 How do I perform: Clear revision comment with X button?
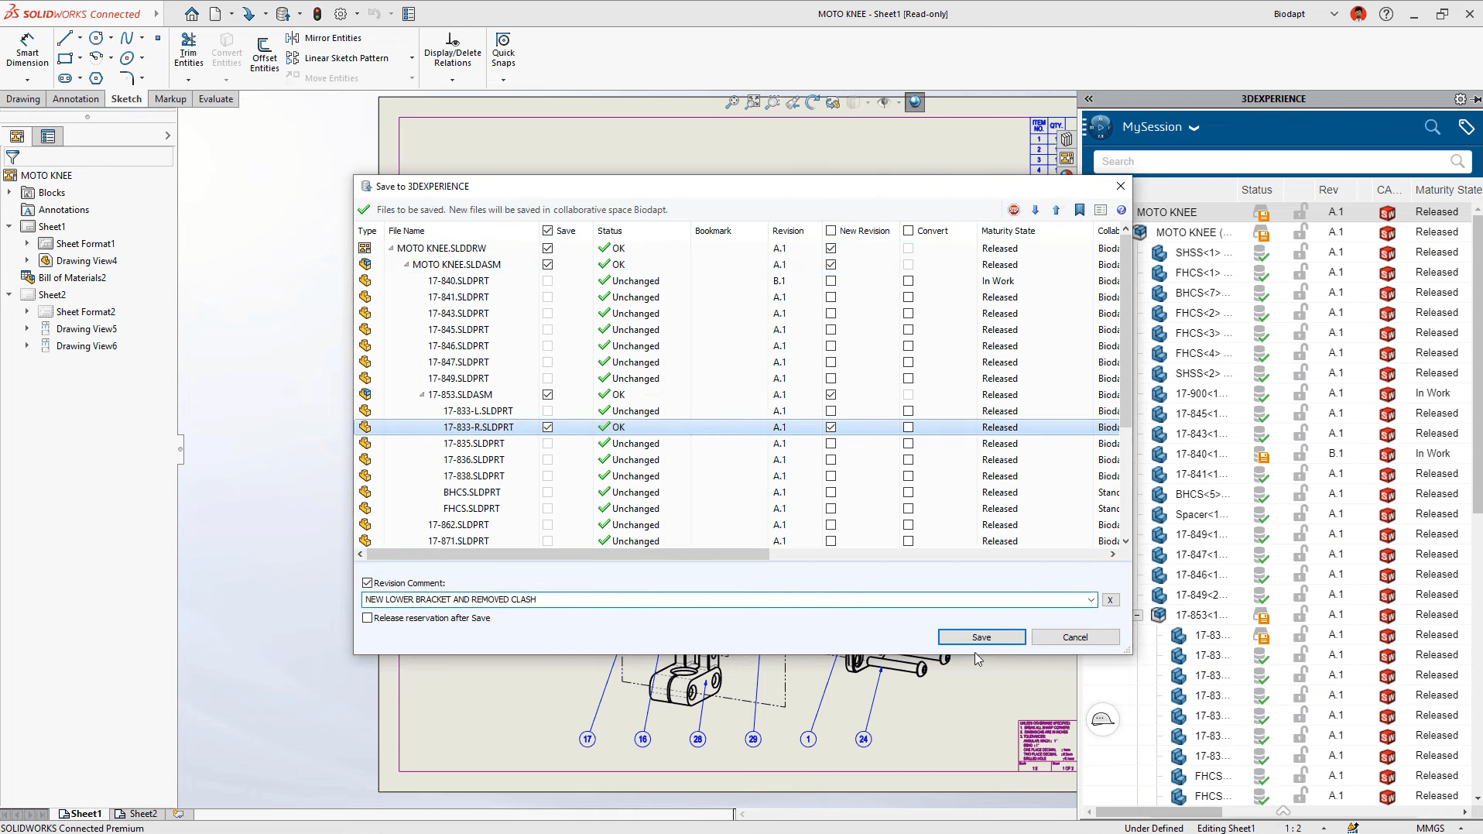(1110, 600)
